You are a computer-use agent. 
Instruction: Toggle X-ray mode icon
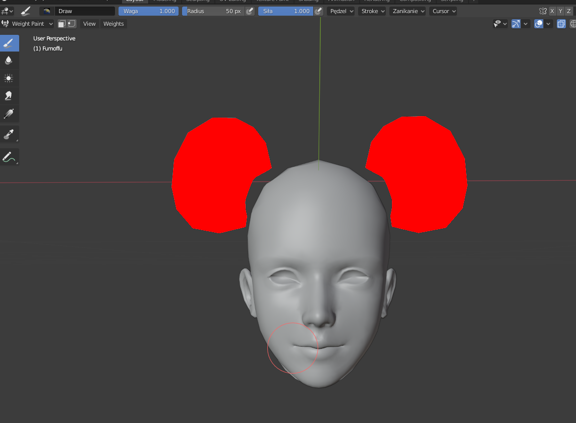[561, 24]
